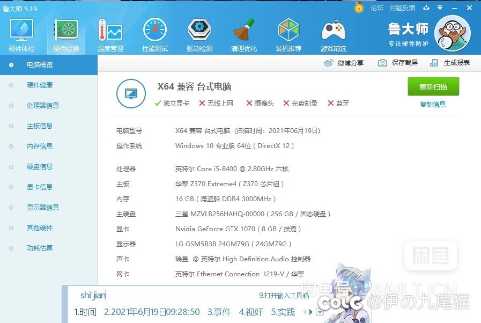Click 复制信息 copy info link

pyautogui.click(x=433, y=105)
